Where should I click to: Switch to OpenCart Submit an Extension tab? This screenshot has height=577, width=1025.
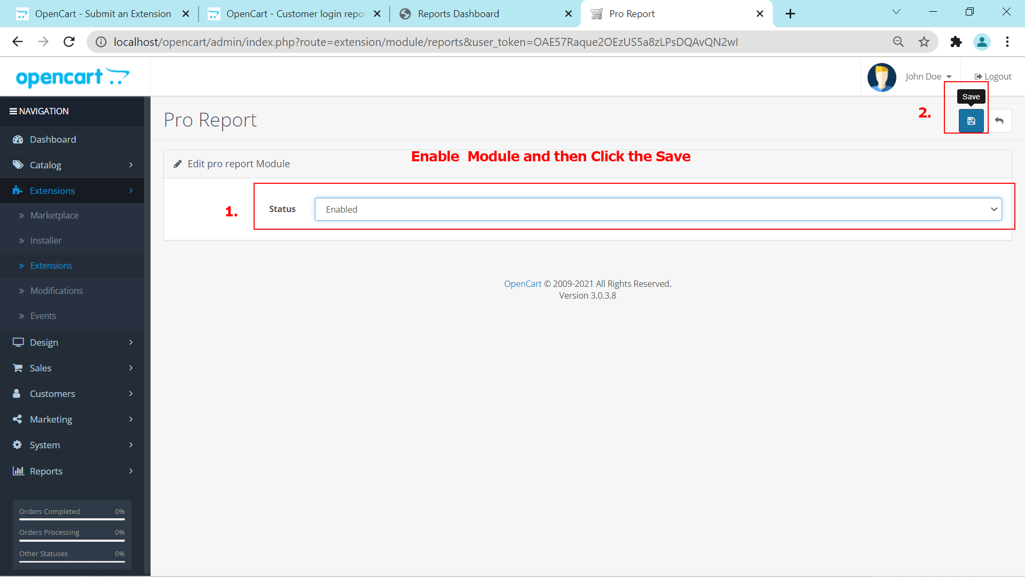103,14
